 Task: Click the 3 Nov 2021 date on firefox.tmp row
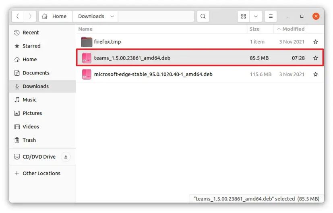[x=292, y=42]
